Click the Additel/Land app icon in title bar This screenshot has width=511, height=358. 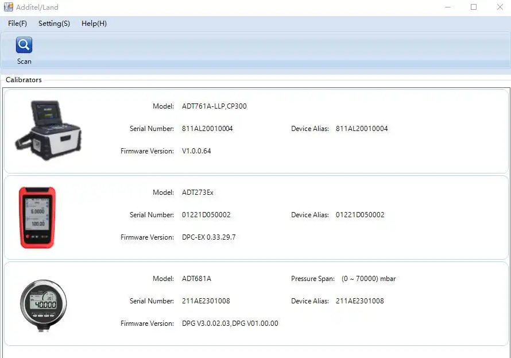click(x=8, y=7)
